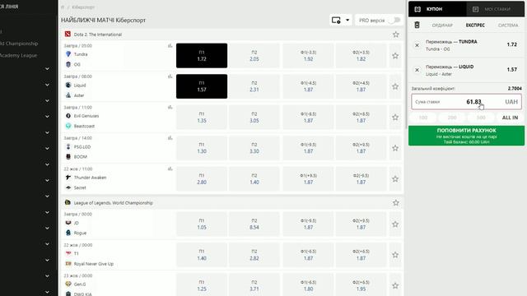Image resolution: width=527 pixels, height=296 pixels.
Task: Click the stake amount input field
Action: coord(467,102)
